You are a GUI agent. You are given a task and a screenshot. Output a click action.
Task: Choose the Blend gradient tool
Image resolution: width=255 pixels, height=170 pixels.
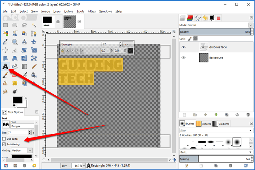(24, 67)
